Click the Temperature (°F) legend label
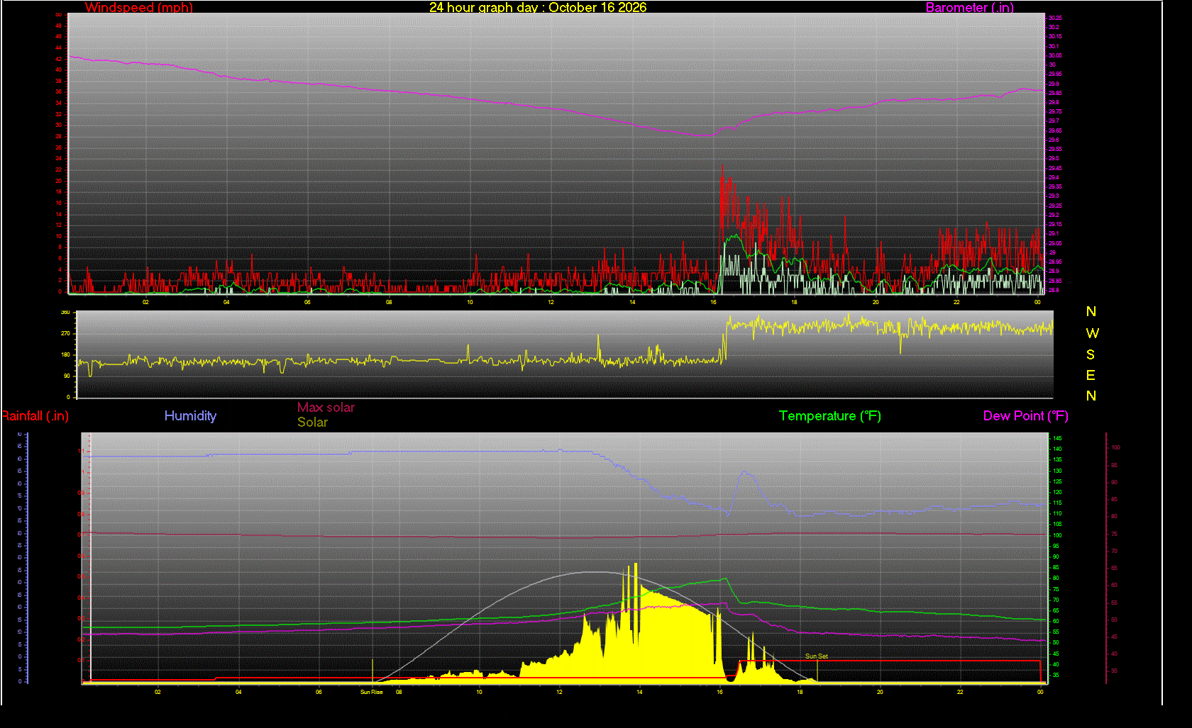The width and height of the screenshot is (1192, 728). [x=830, y=416]
